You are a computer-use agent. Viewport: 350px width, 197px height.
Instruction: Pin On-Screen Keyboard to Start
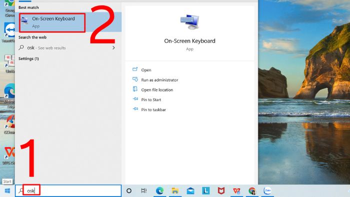click(151, 99)
